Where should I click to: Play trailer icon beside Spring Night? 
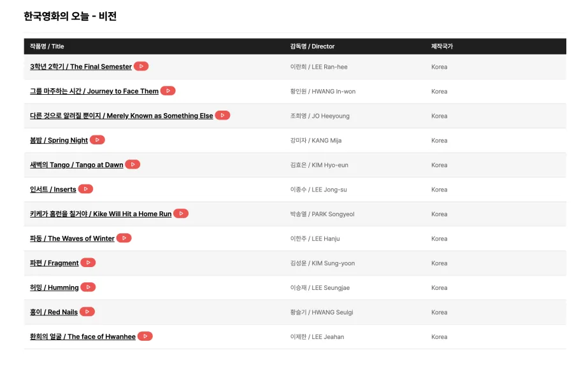tap(97, 140)
